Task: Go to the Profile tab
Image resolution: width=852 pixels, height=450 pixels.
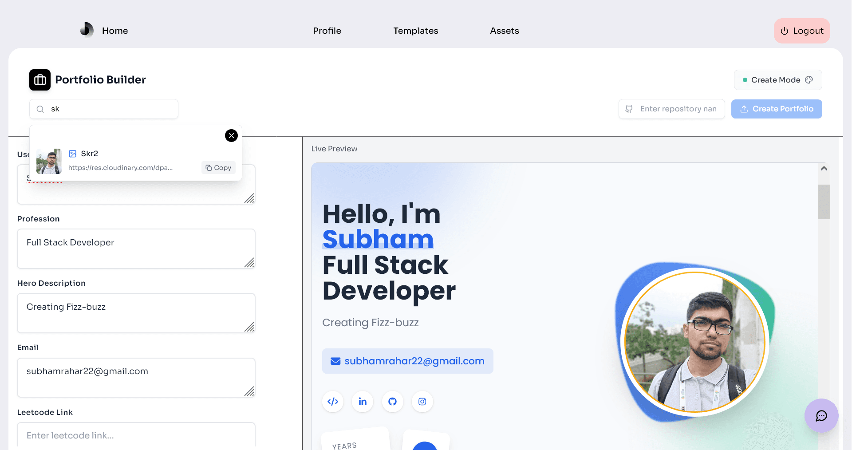Action: pyautogui.click(x=327, y=31)
